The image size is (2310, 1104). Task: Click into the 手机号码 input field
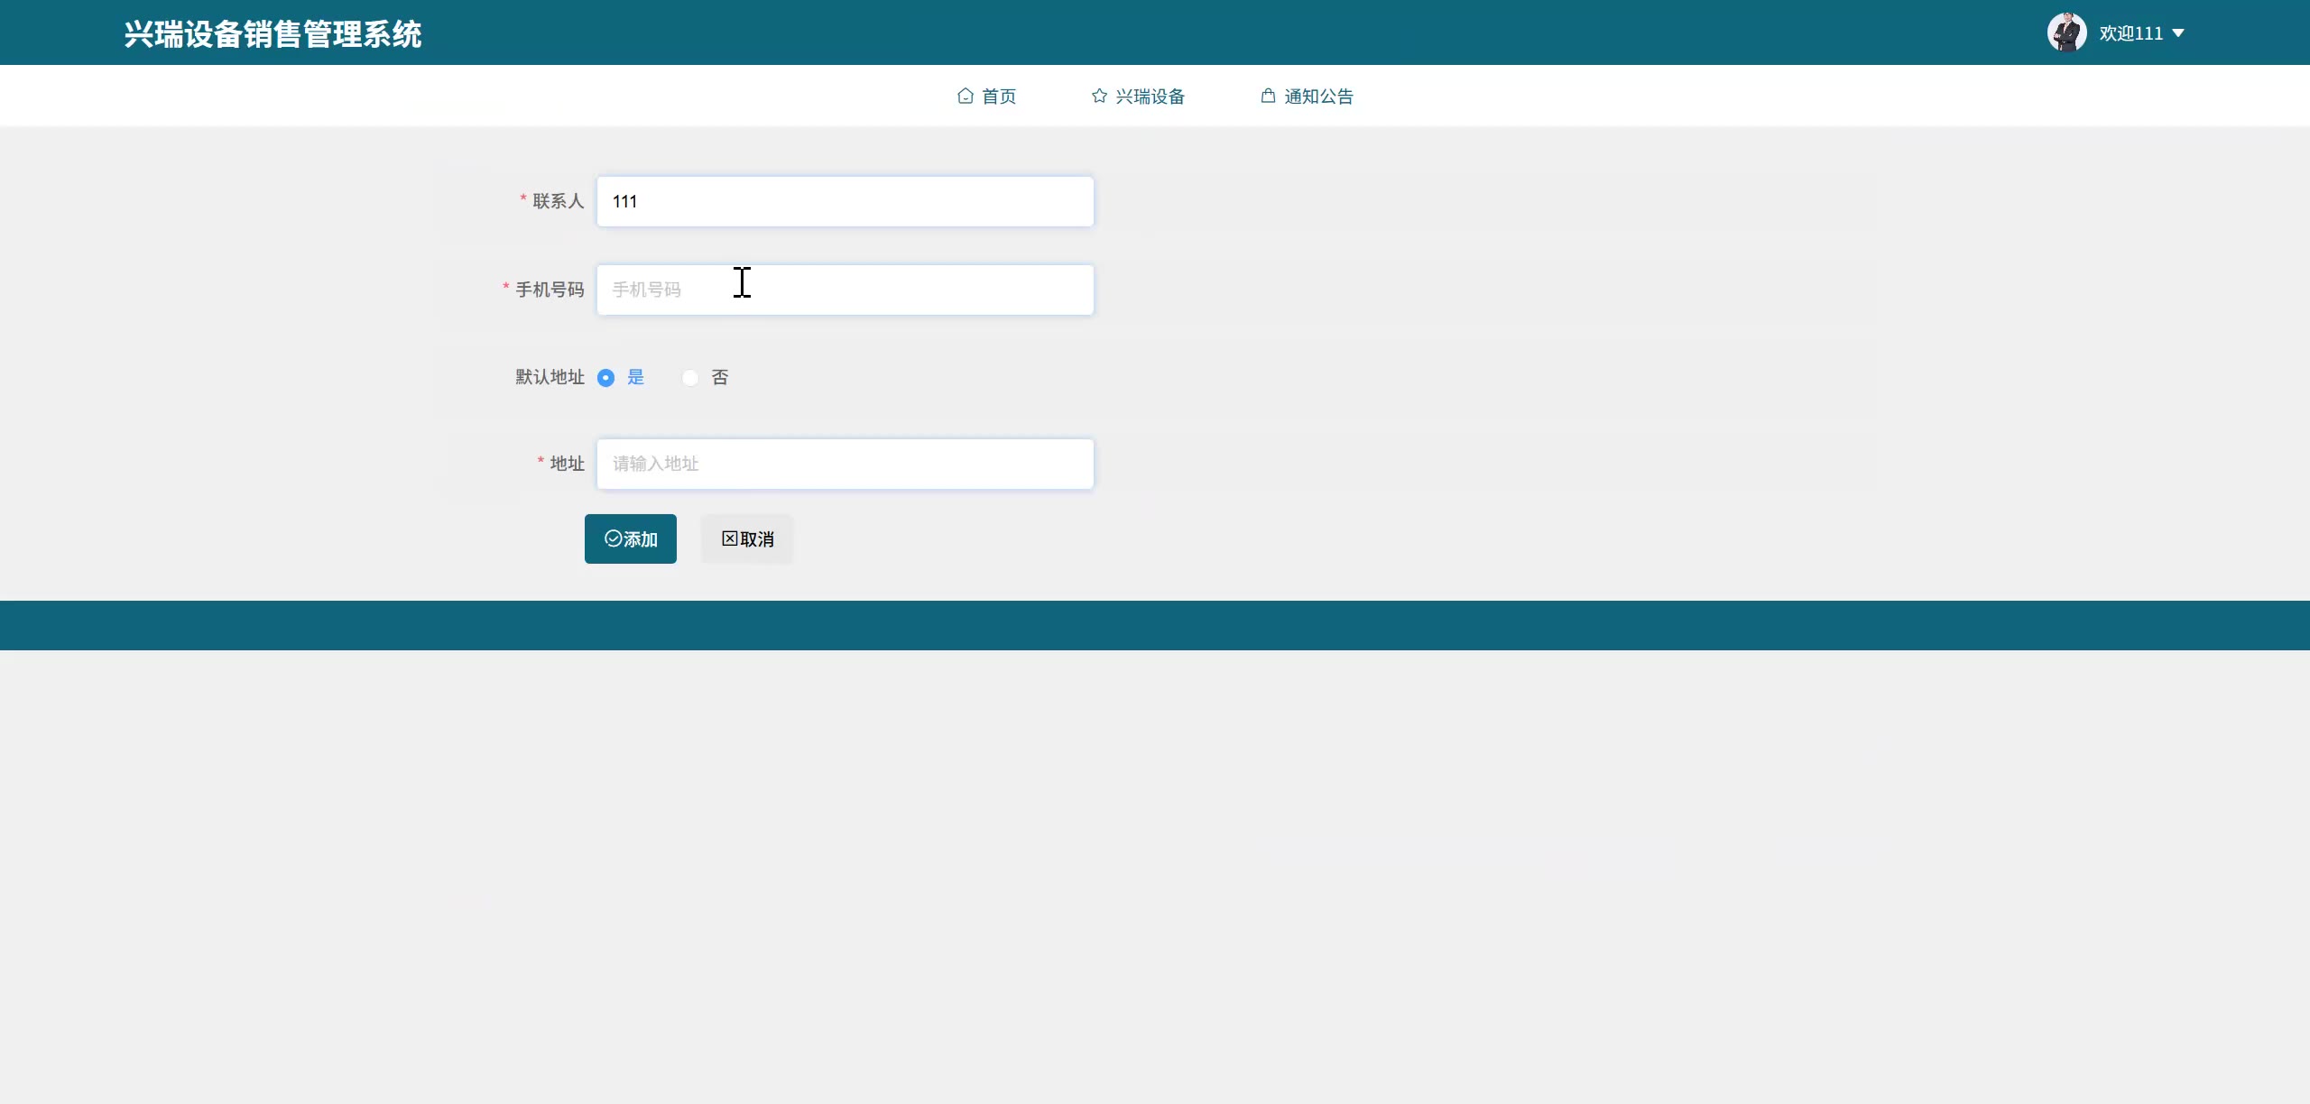coord(845,290)
